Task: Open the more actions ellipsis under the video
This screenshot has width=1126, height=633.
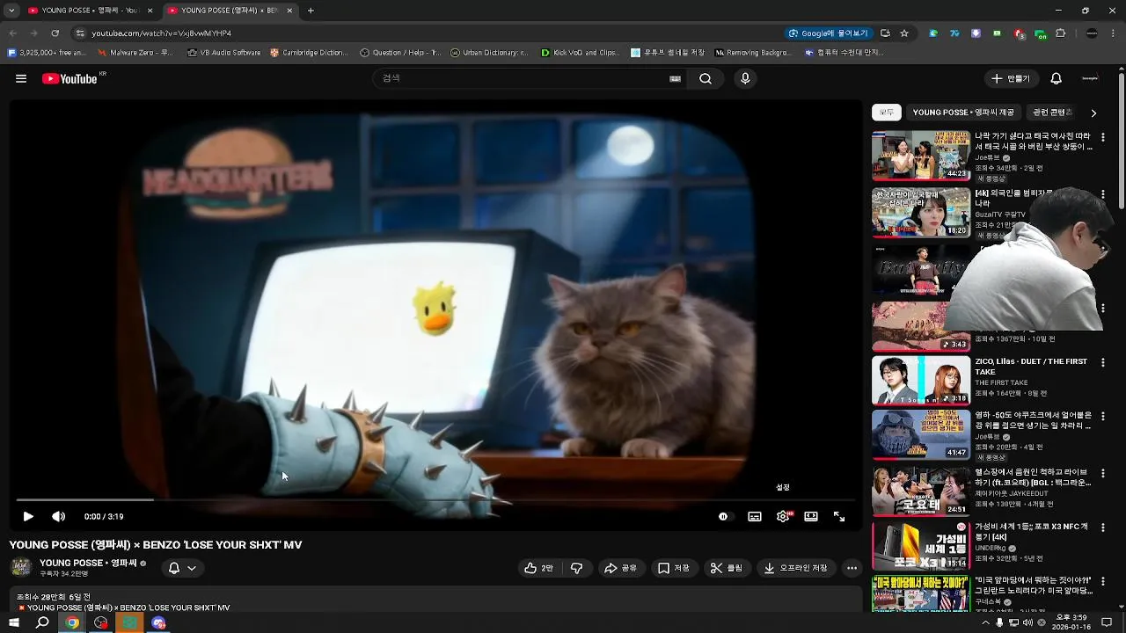Action: (852, 568)
